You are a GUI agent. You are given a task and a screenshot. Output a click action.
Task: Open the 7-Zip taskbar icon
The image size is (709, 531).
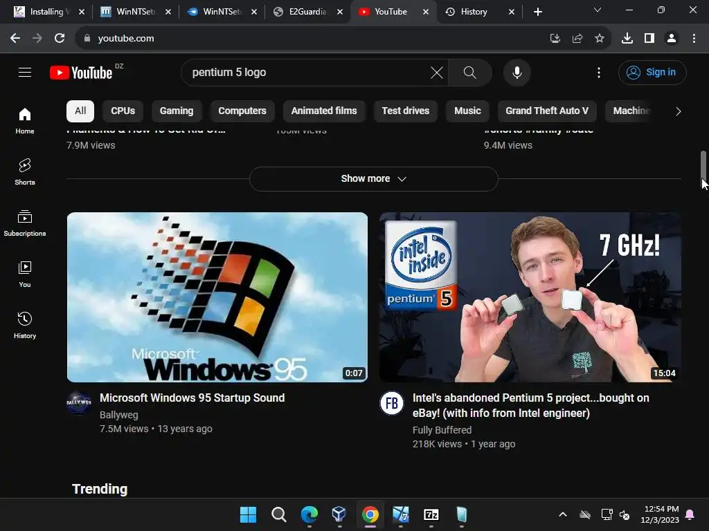click(x=431, y=514)
